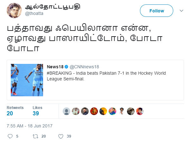Click the default gray avatar liker icon
Screen dimensions: 190x143
66,111
